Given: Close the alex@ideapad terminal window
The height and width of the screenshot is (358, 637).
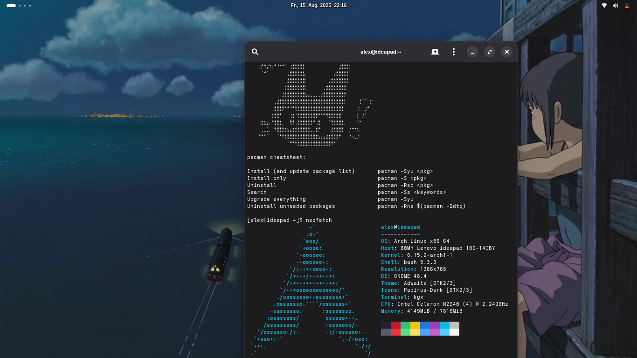Looking at the screenshot, I should click(x=507, y=52).
